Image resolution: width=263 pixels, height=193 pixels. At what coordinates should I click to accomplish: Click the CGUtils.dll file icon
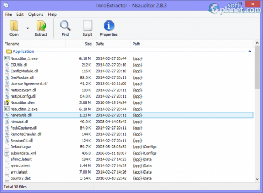7,65
